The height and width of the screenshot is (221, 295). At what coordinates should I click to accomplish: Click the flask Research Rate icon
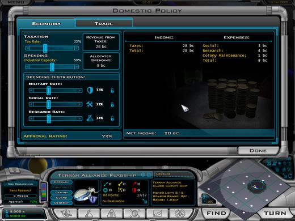tap(90, 118)
